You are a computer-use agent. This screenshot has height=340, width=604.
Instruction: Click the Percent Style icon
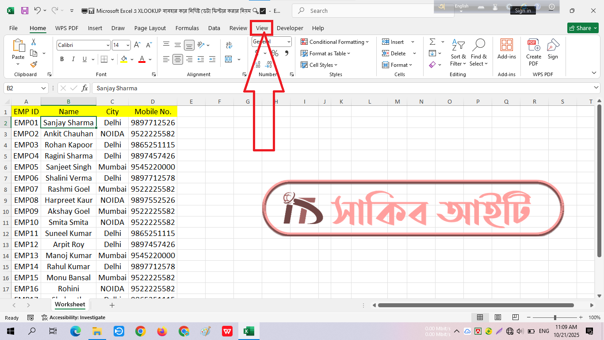pyautogui.click(x=275, y=54)
